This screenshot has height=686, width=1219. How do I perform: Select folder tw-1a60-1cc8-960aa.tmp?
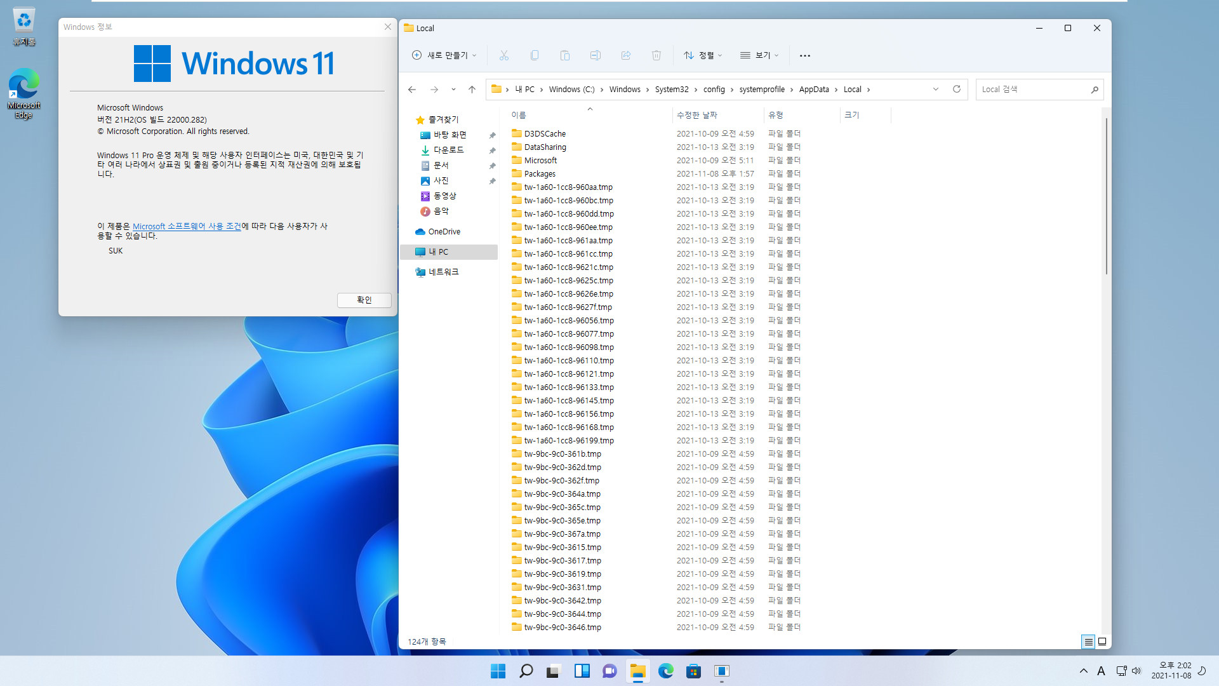(568, 187)
